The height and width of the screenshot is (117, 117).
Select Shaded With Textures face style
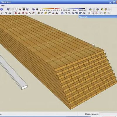click(24, 9)
